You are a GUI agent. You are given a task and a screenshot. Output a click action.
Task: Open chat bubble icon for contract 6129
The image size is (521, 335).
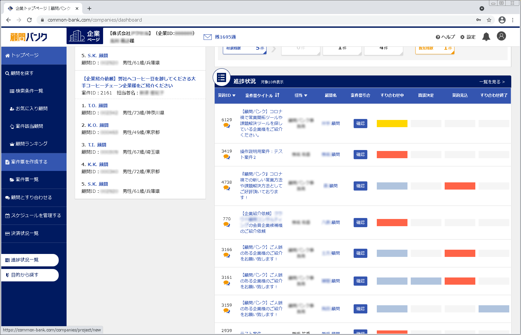coord(226,126)
